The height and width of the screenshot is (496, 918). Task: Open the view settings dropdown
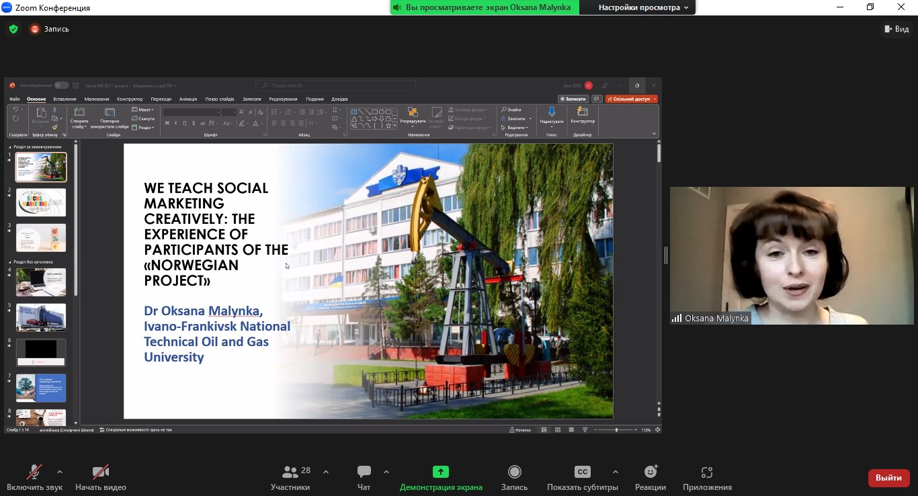click(643, 7)
